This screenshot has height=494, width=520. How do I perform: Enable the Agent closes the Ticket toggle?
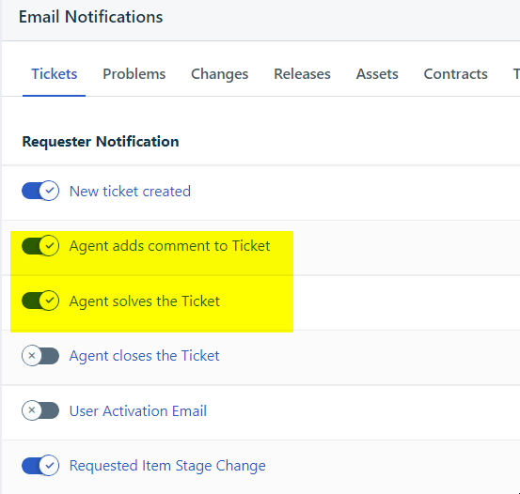[40, 356]
